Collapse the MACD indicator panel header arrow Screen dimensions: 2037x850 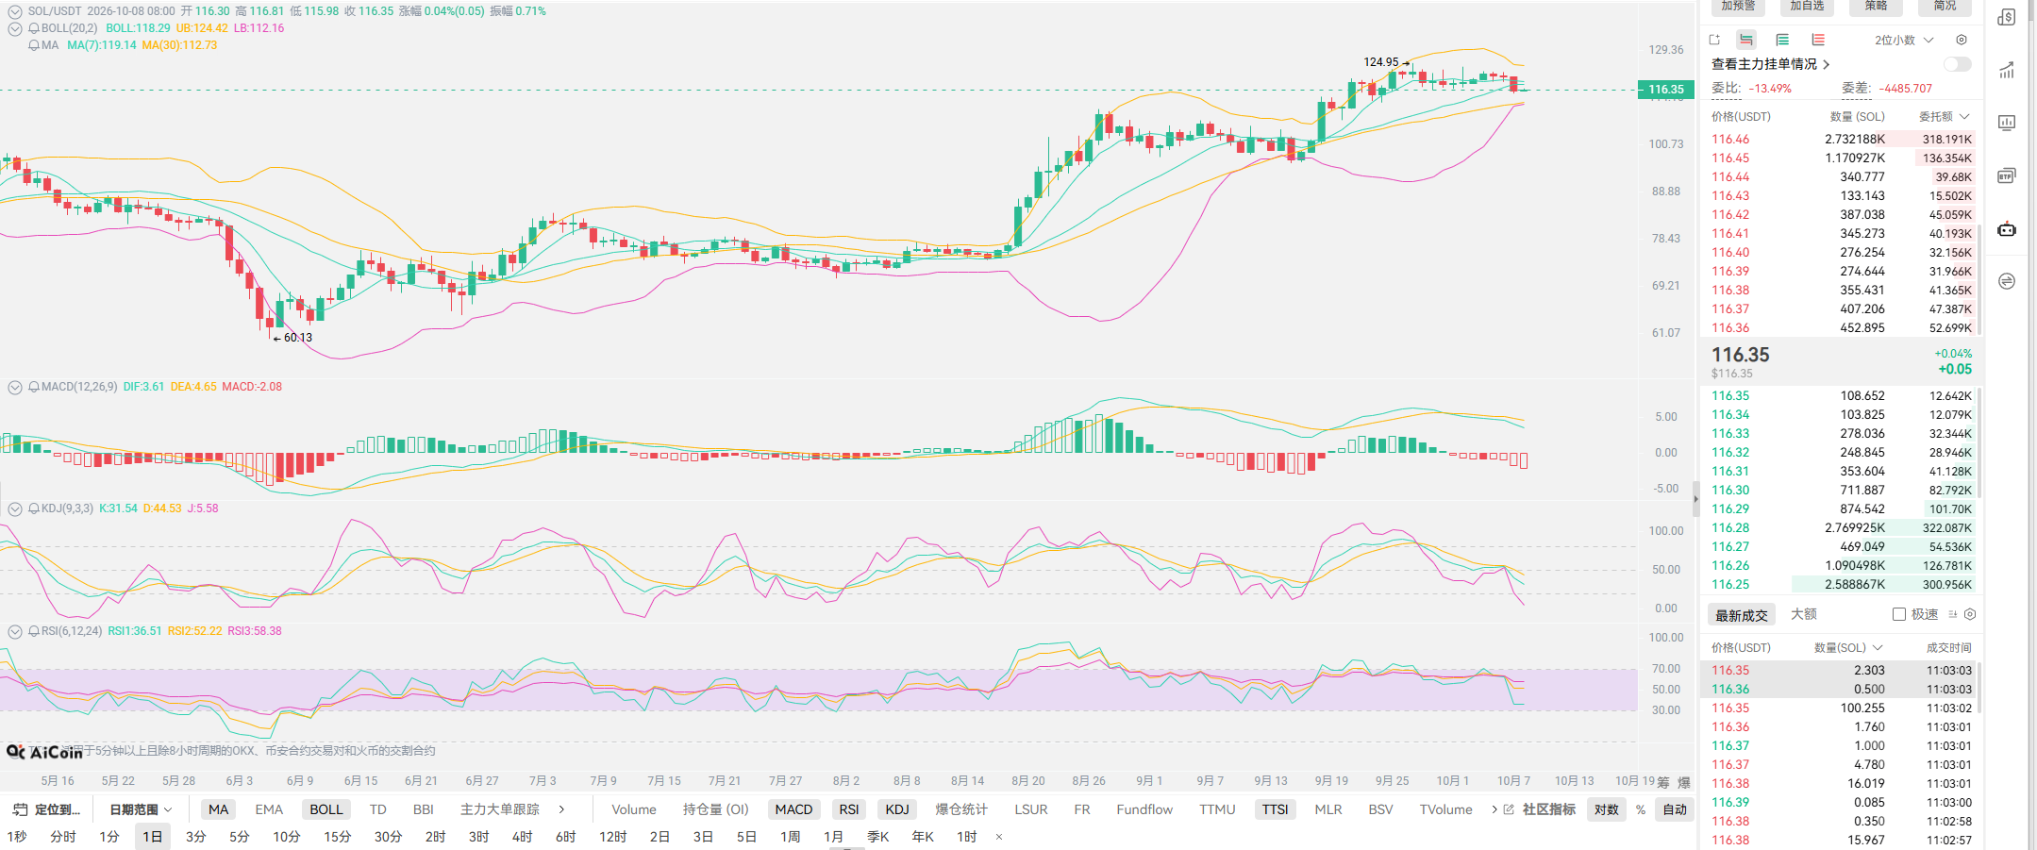click(x=15, y=387)
